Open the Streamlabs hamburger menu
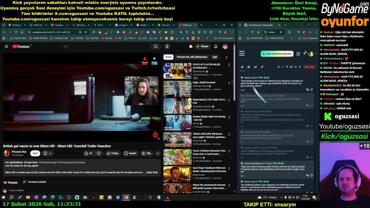 click(242, 53)
